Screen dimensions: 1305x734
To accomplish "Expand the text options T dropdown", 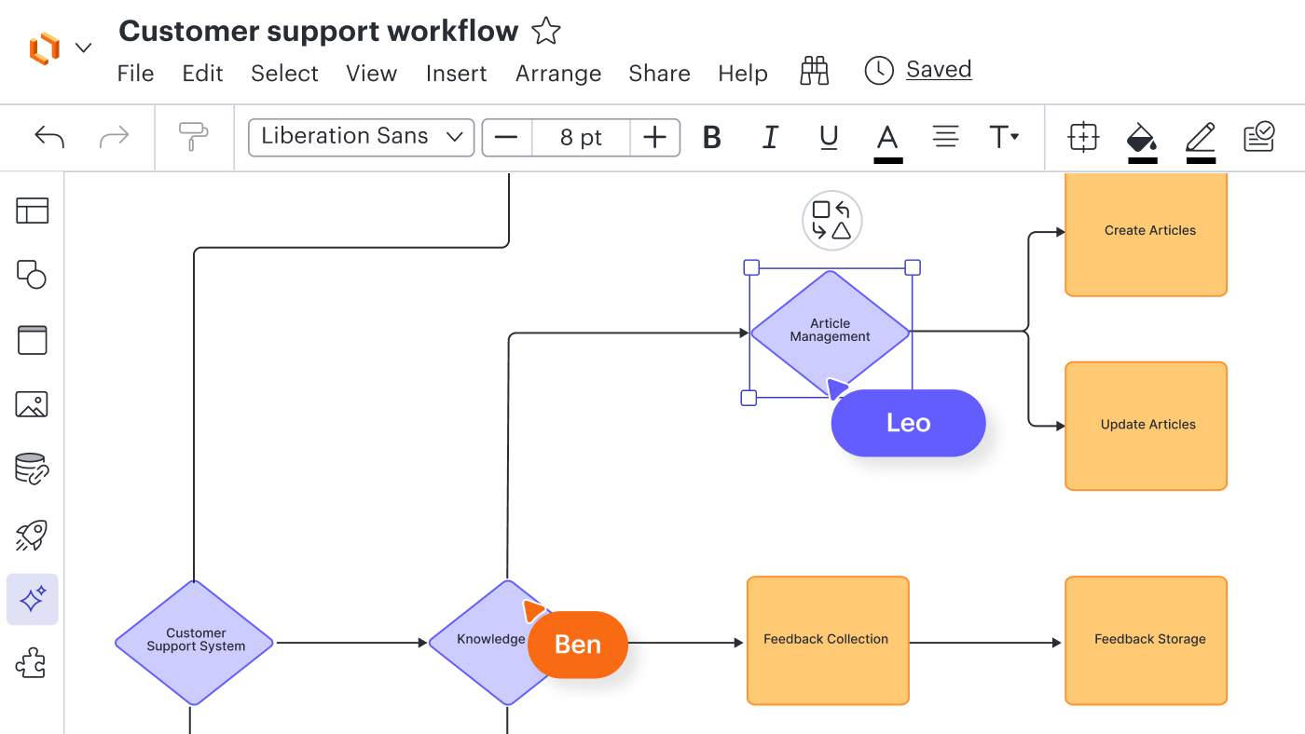I will pos(1003,138).
